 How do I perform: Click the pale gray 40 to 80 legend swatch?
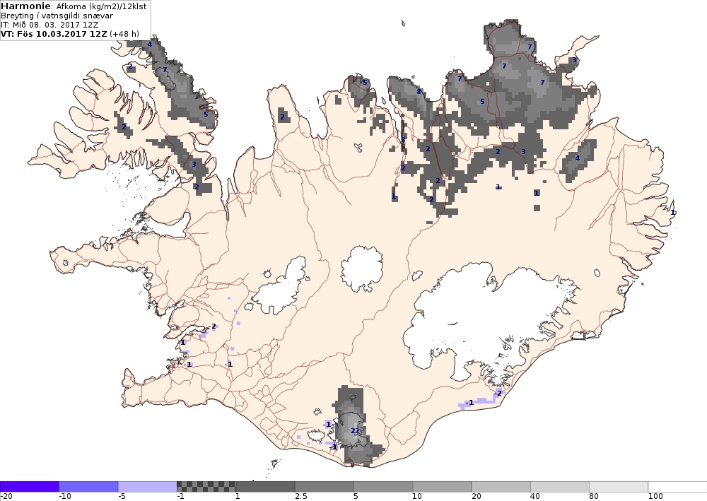(560, 487)
